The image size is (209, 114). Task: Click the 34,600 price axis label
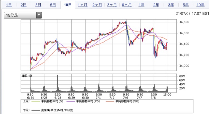pyautogui.click(x=184, y=33)
